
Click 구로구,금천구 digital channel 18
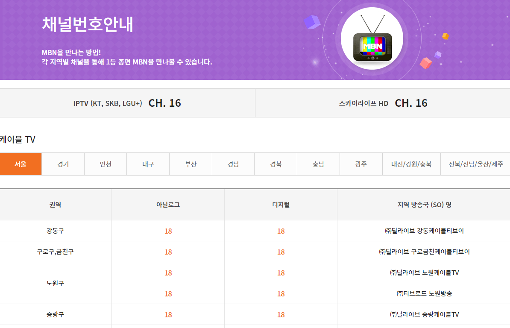(281, 252)
